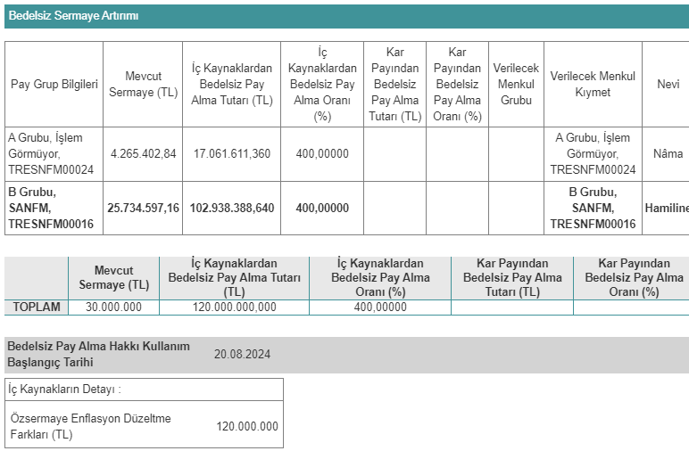Select A Grubu cell under Pay Grup Bilgileri

(x=51, y=153)
